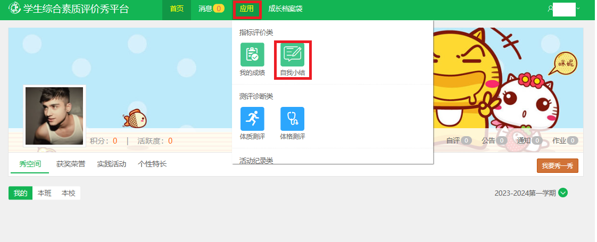Open 成长档案袋 in the navigation bar
The width and height of the screenshot is (597, 242).
point(285,9)
